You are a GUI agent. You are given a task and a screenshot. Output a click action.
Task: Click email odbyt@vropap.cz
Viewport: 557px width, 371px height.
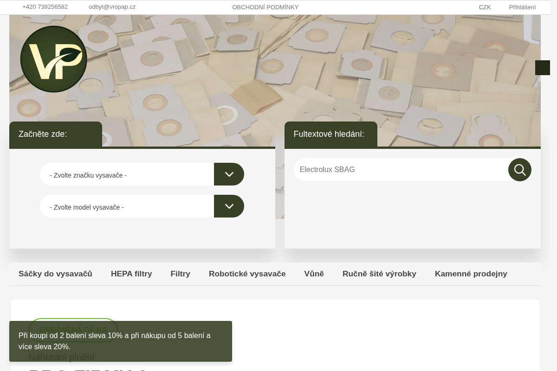pyautogui.click(x=112, y=7)
